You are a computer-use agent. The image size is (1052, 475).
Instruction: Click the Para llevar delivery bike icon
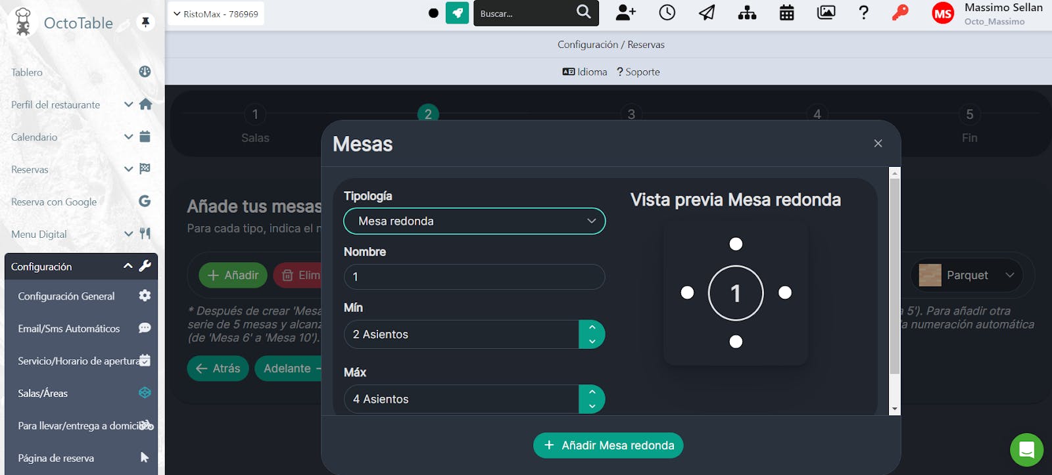[147, 425]
